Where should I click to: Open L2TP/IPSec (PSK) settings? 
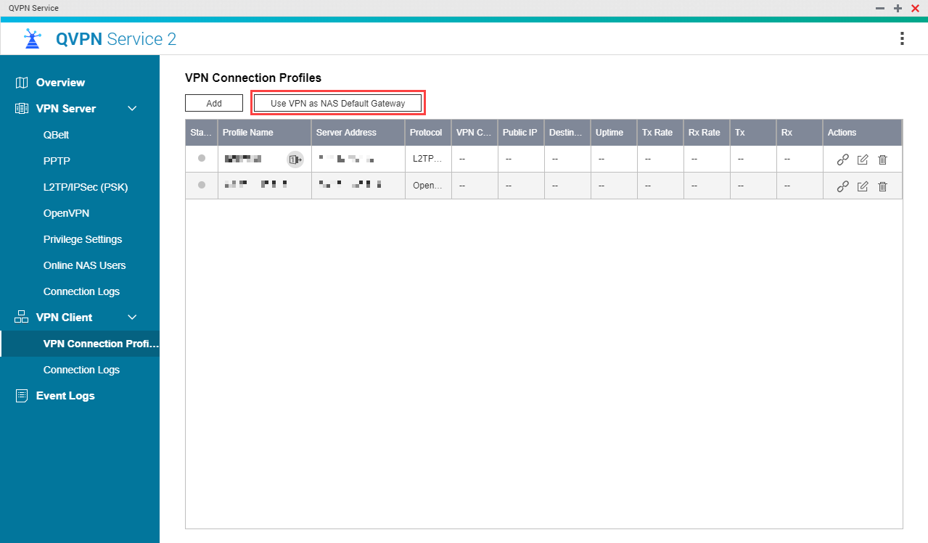[x=86, y=187]
